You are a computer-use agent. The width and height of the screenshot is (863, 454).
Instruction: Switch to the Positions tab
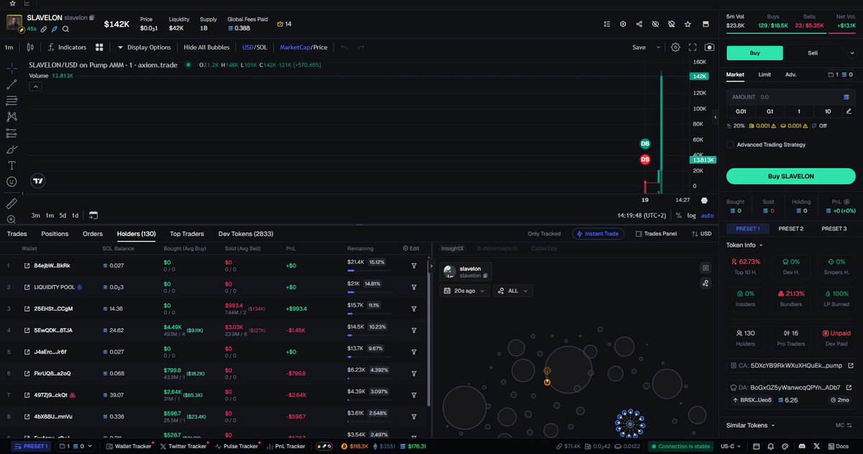(x=55, y=234)
